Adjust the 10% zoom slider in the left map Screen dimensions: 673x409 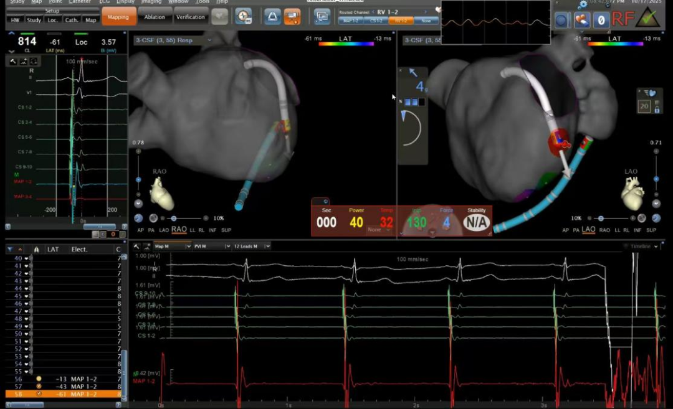[173, 219]
